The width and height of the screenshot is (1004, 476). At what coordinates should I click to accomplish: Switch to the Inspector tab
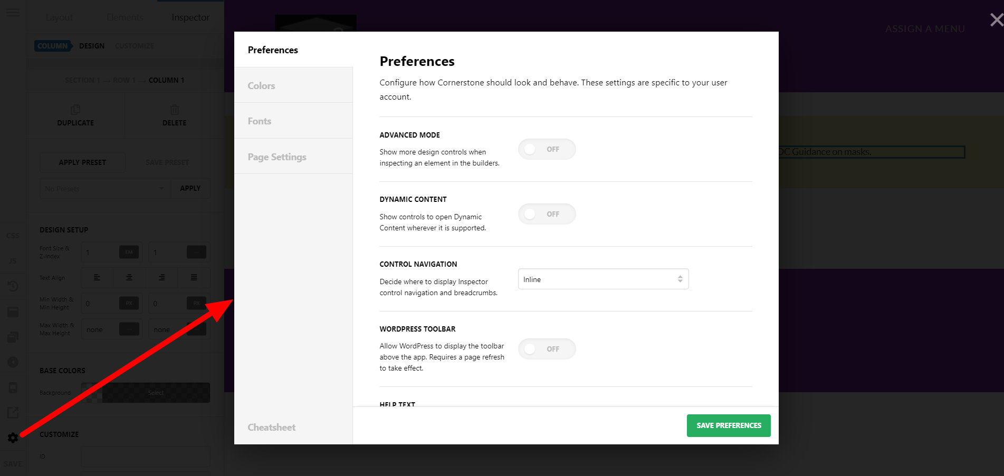pos(190,17)
